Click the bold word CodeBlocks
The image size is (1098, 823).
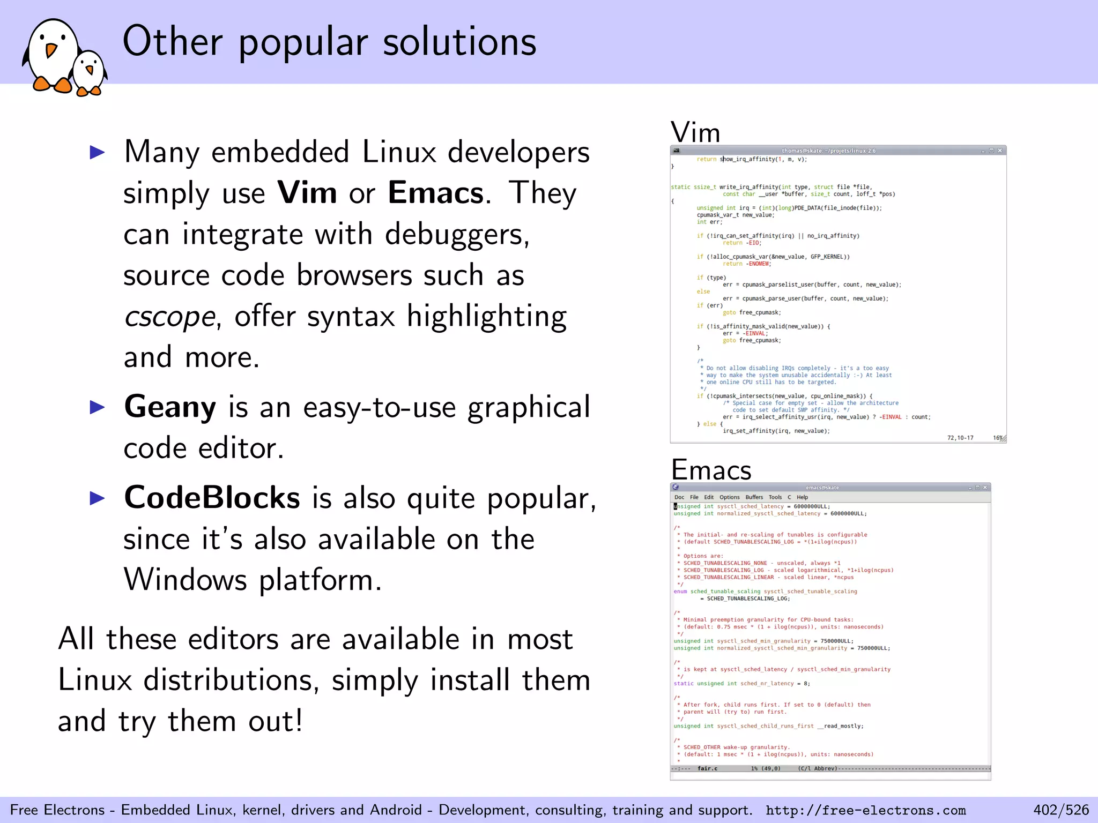(212, 498)
